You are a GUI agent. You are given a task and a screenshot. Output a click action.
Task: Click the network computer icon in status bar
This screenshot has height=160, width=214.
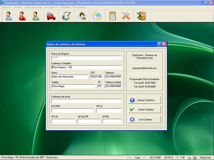pyautogui.click(x=195, y=158)
